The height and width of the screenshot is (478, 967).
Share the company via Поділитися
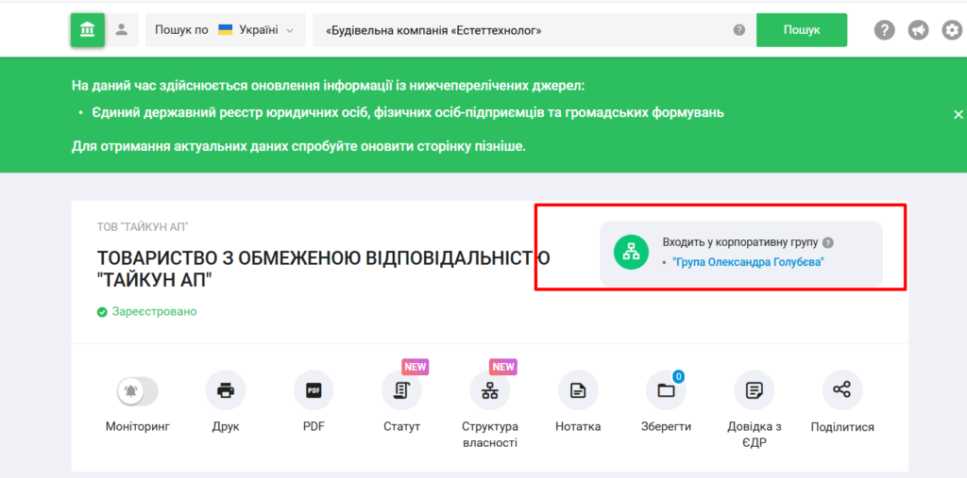[842, 390]
